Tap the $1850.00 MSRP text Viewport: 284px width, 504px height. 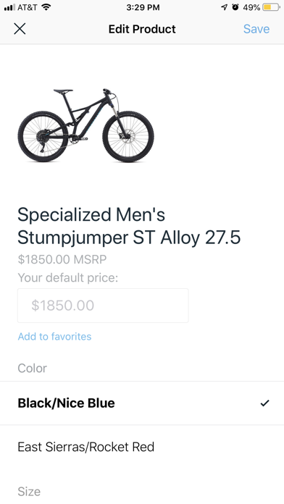[x=62, y=259]
